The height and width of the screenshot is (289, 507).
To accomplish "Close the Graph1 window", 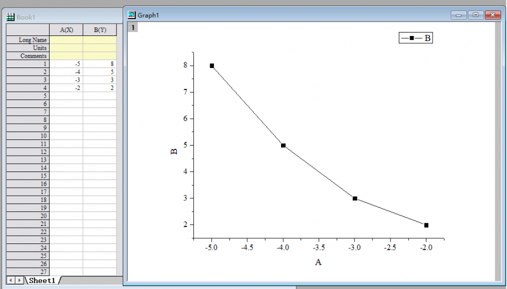I will point(493,15).
